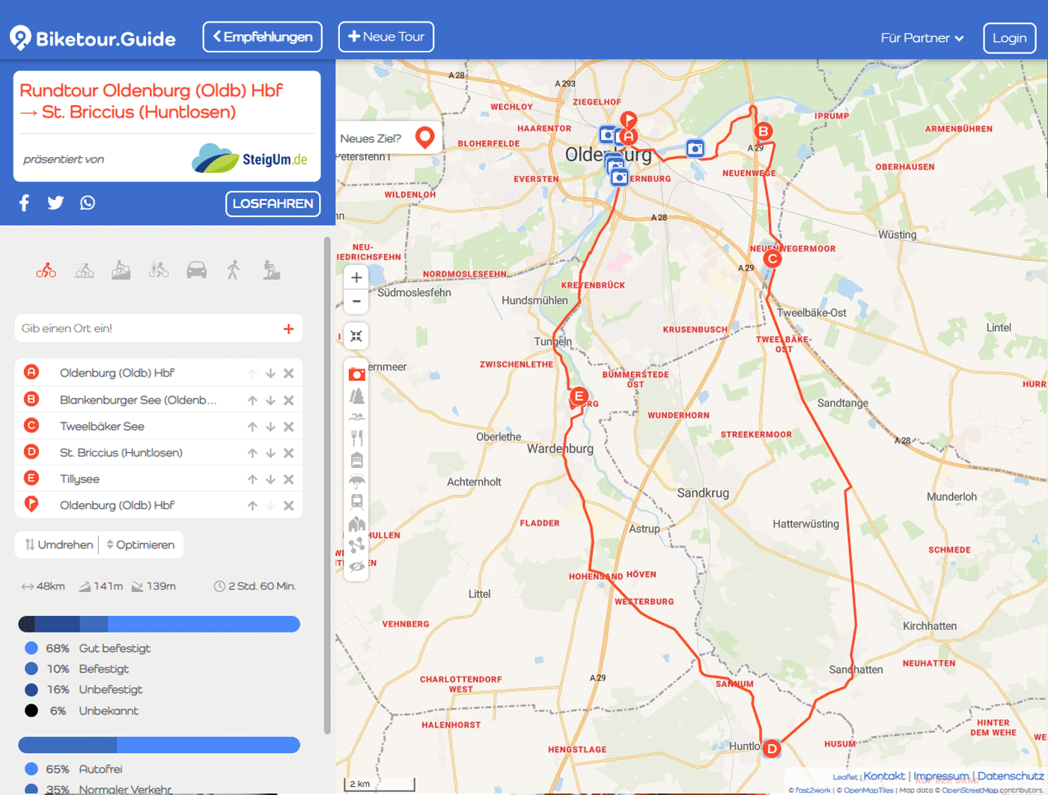Toggle restaurant points of interest layer
The image size is (1048, 795).
(x=357, y=438)
